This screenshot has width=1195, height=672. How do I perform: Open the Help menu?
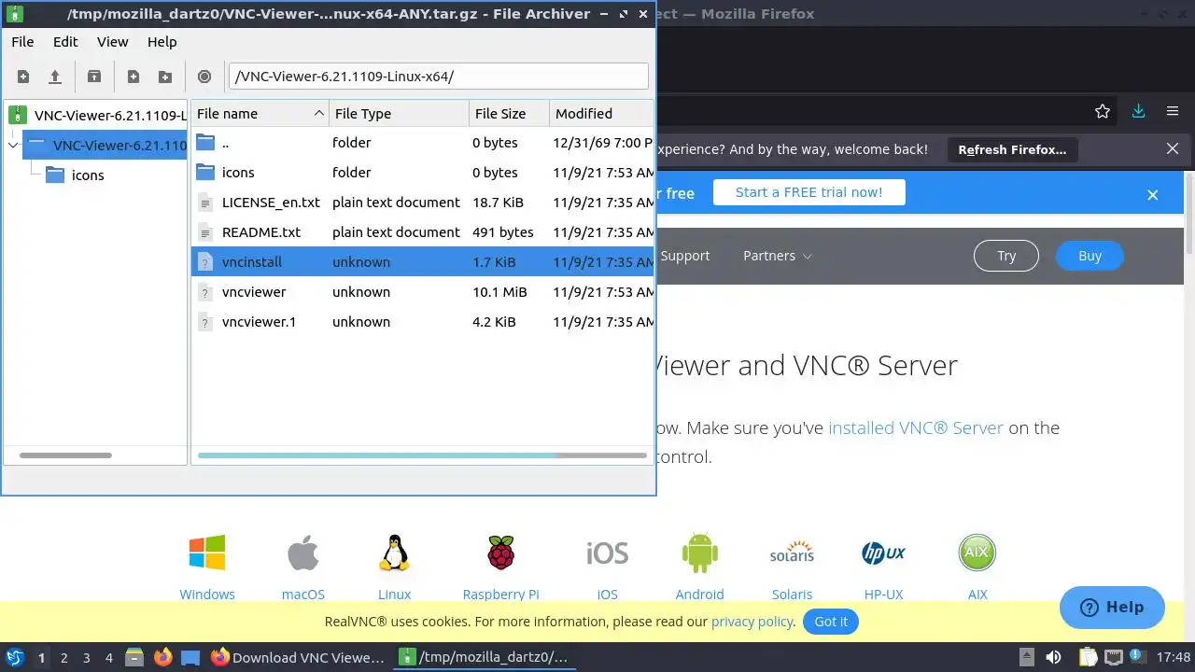click(x=162, y=42)
